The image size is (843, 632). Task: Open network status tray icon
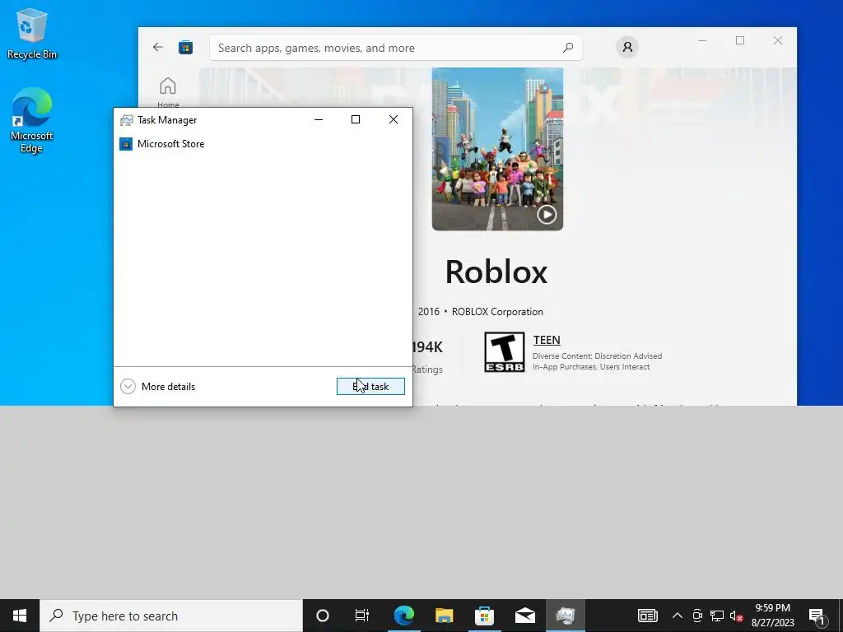click(717, 616)
